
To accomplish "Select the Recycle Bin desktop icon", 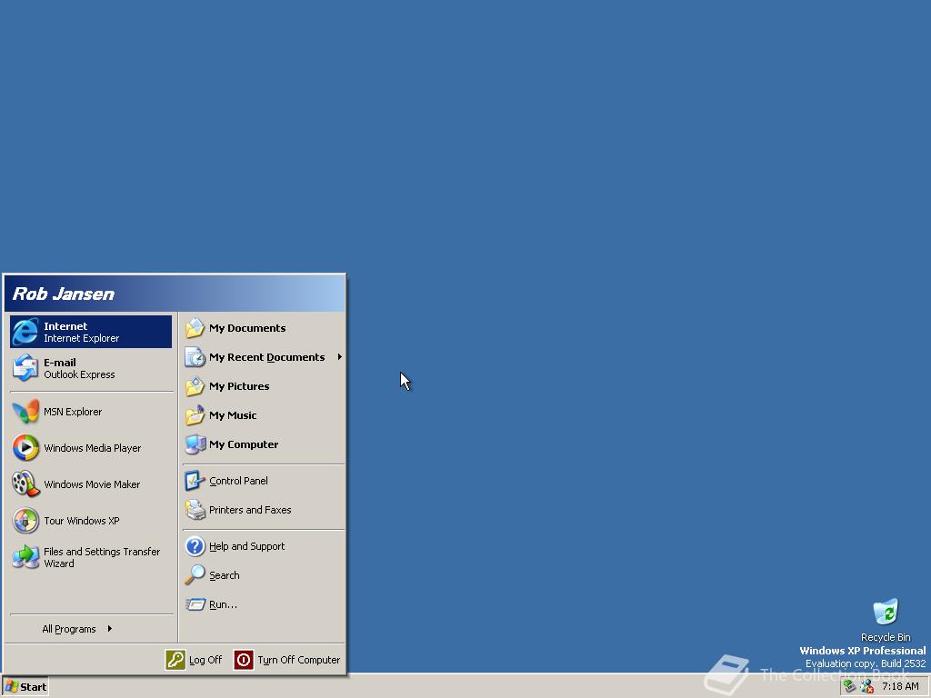I will click(x=886, y=612).
